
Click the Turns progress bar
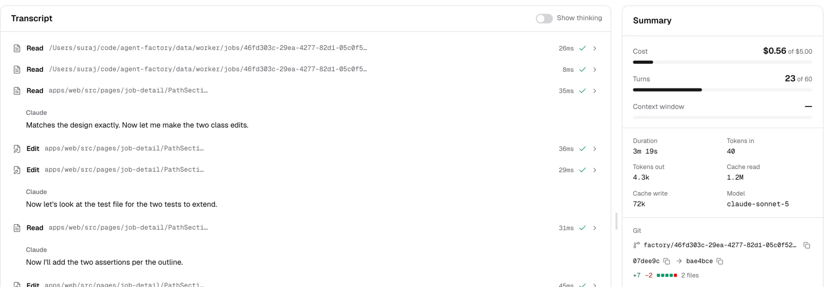(722, 90)
